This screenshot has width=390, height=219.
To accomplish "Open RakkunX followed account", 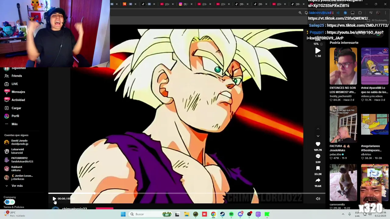I will pos(17,169).
